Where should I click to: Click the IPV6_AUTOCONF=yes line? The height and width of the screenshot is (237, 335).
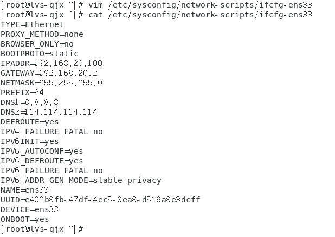pyautogui.click(x=42, y=151)
